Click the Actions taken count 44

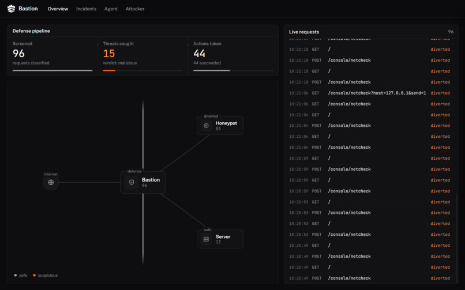[x=199, y=53]
